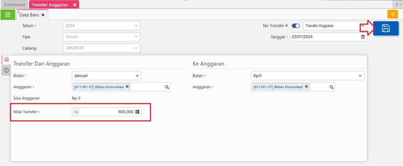Click the calculator icon in Nilai Transfer
The image size is (403, 166).
137,112
